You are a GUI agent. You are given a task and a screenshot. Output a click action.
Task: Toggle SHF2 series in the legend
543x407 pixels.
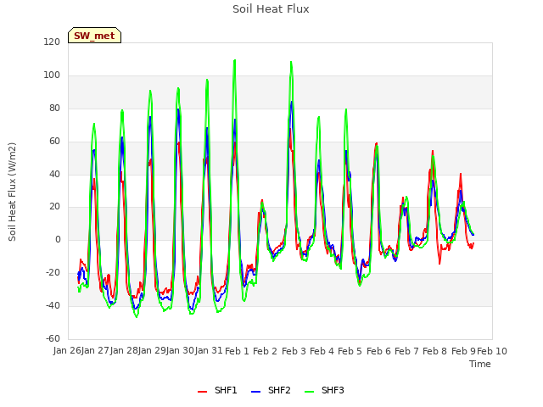tap(271, 390)
